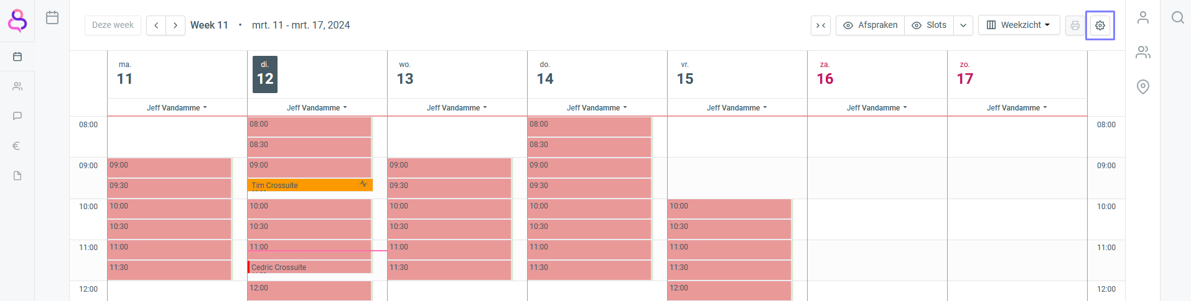Go to the previous week

pos(156,25)
